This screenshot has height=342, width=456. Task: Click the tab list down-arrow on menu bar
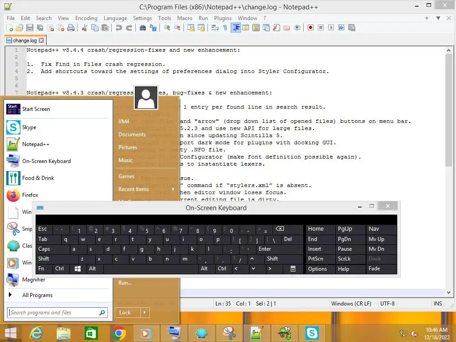click(x=438, y=18)
